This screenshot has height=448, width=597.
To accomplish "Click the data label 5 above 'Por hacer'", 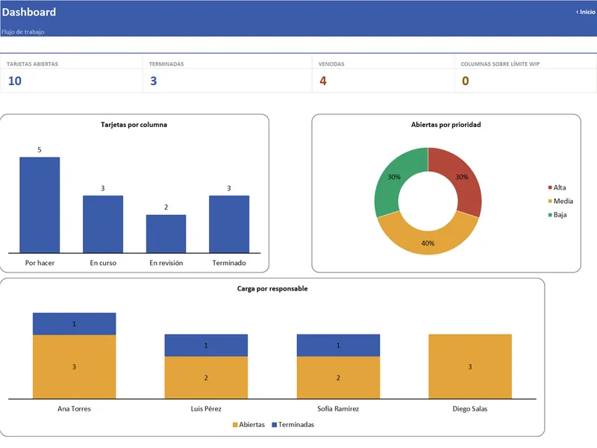I will pyautogui.click(x=40, y=150).
